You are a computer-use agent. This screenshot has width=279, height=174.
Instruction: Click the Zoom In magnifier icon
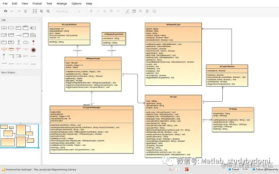pos(41,11)
